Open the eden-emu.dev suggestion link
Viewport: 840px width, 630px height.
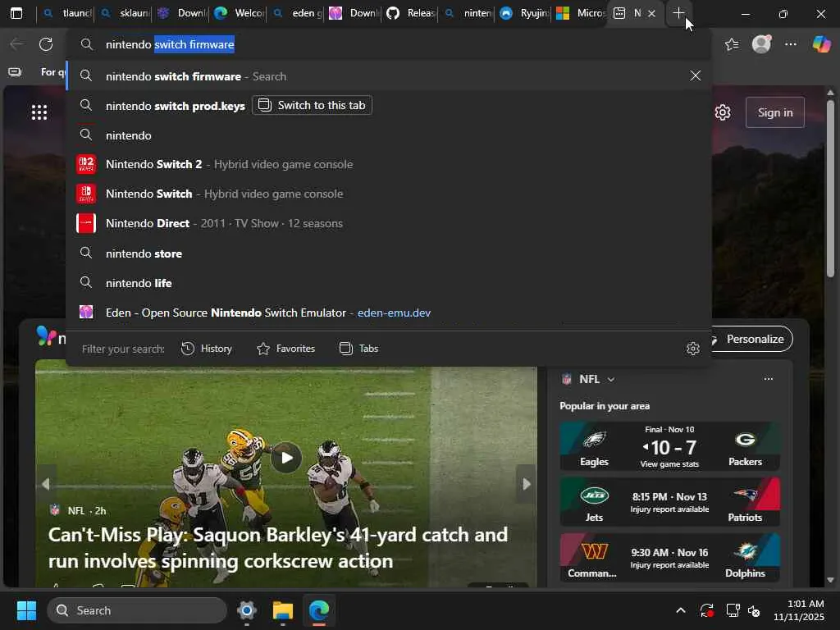[394, 313]
